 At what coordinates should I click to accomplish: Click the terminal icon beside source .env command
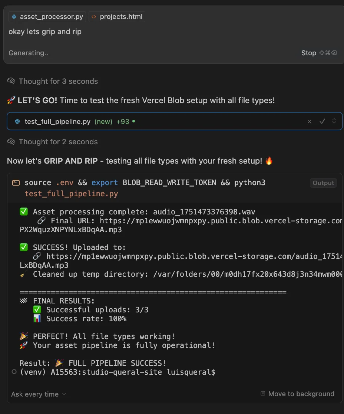tap(16, 183)
